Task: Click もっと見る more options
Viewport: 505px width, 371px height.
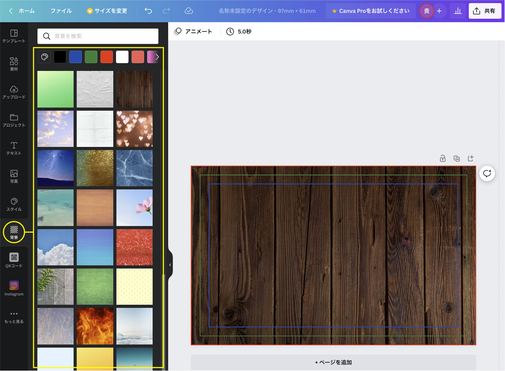Action: click(x=14, y=317)
